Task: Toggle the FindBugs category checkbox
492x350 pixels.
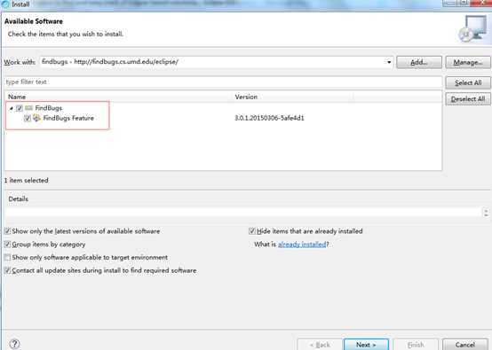Action: pos(20,108)
